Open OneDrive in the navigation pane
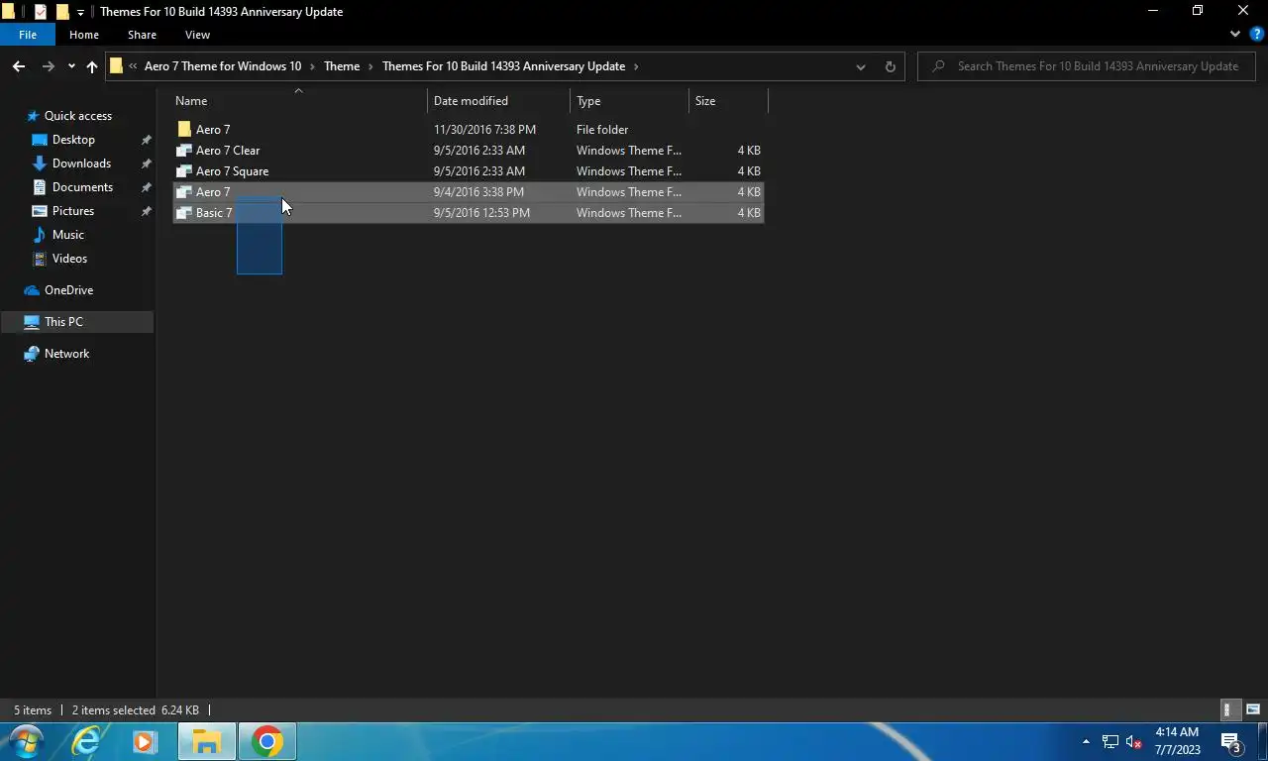Screen dimensions: 1268x761 (68, 290)
